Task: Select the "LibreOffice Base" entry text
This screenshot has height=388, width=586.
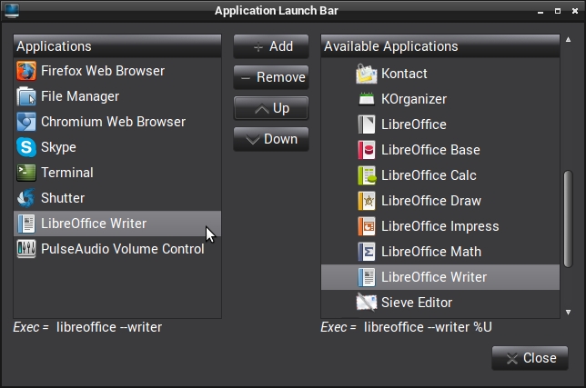Action: 430,150
